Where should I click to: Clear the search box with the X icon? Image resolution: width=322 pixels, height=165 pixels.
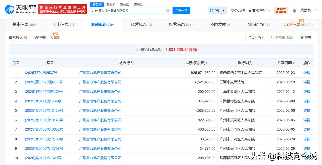pyautogui.click(x=168, y=10)
